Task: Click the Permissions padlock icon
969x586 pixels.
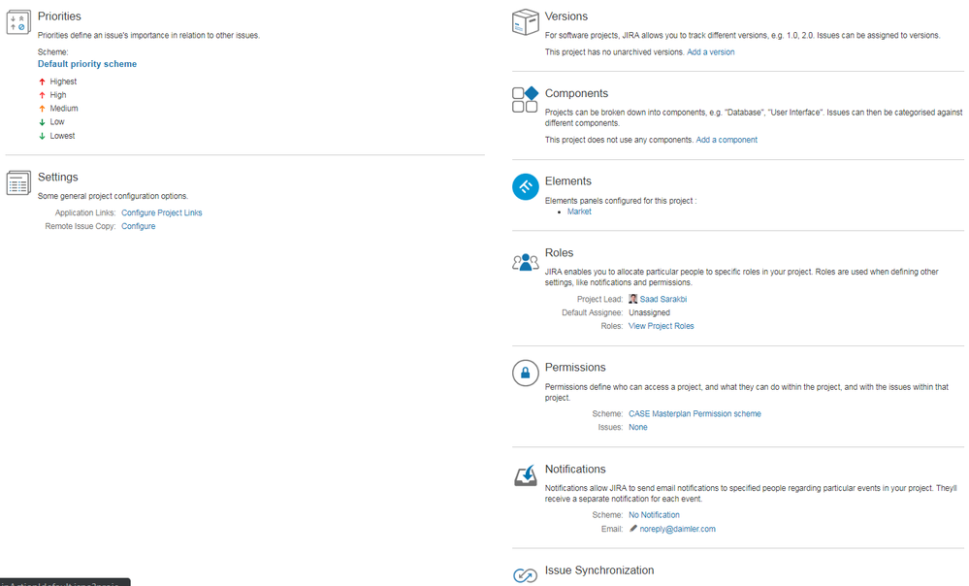Action: point(526,373)
